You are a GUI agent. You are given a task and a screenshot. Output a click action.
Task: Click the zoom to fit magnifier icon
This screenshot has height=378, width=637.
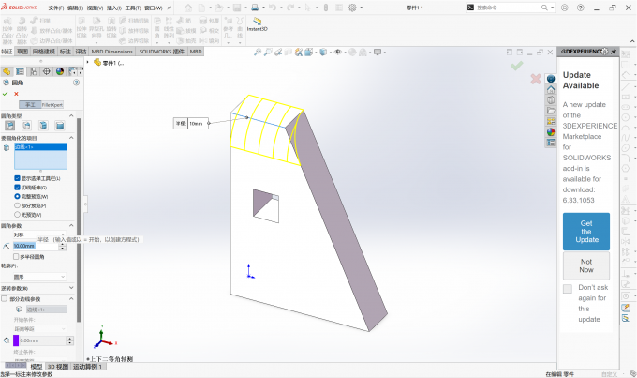[x=258, y=53]
